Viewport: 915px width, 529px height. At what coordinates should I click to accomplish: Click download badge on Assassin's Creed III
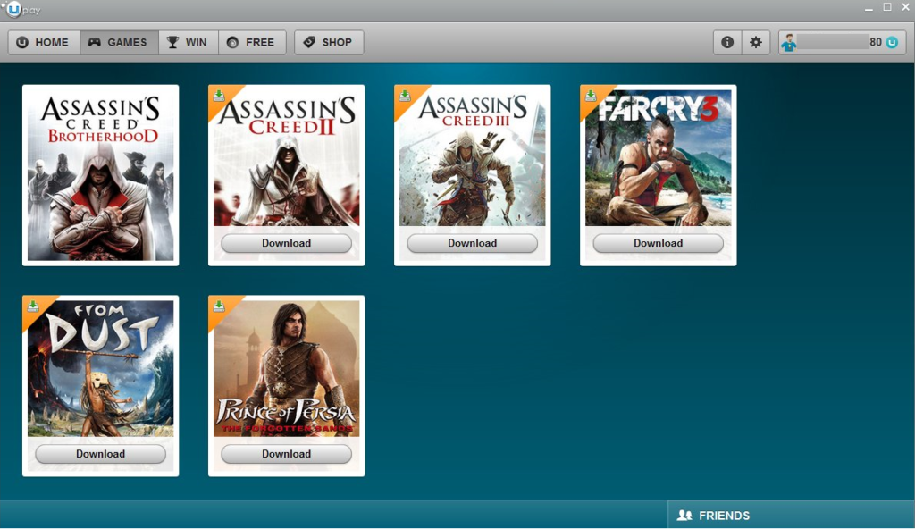coord(405,96)
